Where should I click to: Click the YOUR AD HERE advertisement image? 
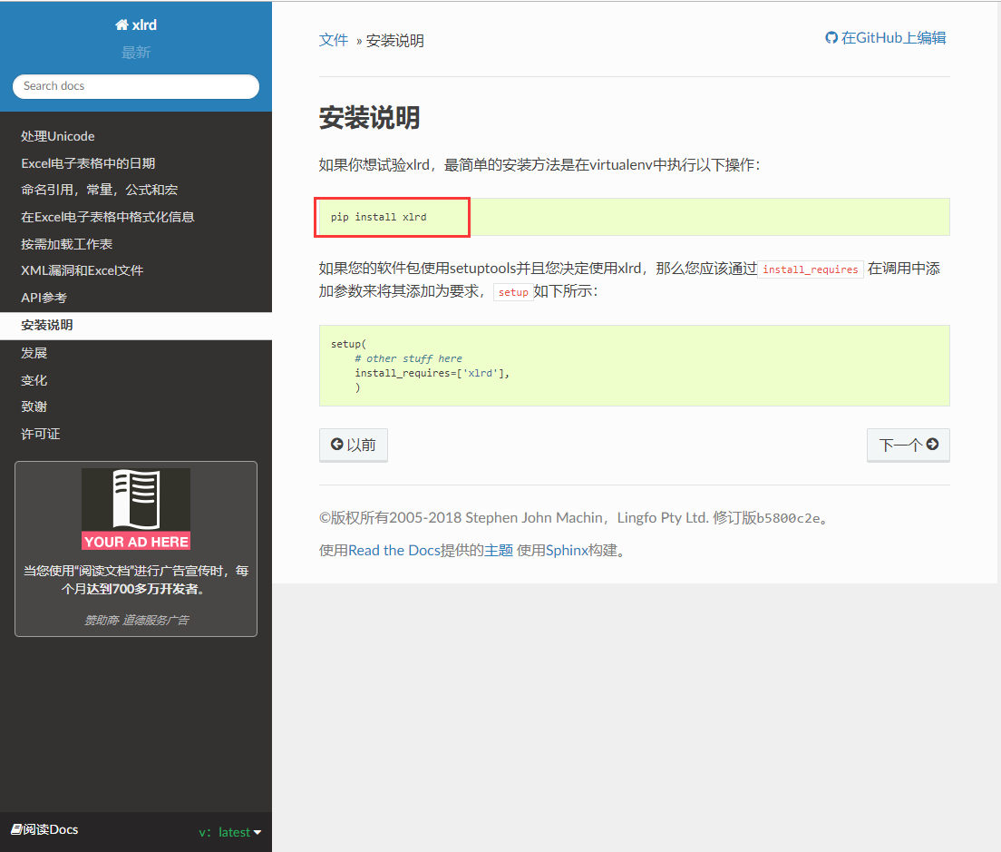click(x=136, y=509)
